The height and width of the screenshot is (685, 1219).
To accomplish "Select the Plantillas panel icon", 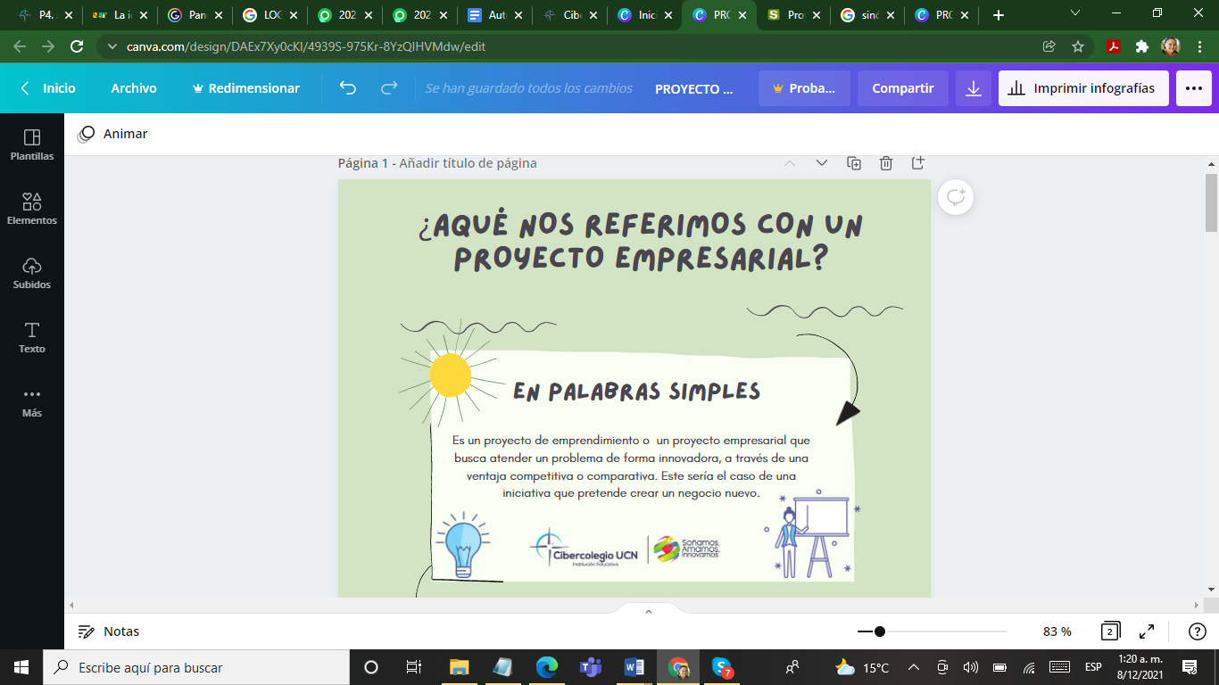I will coord(32,143).
